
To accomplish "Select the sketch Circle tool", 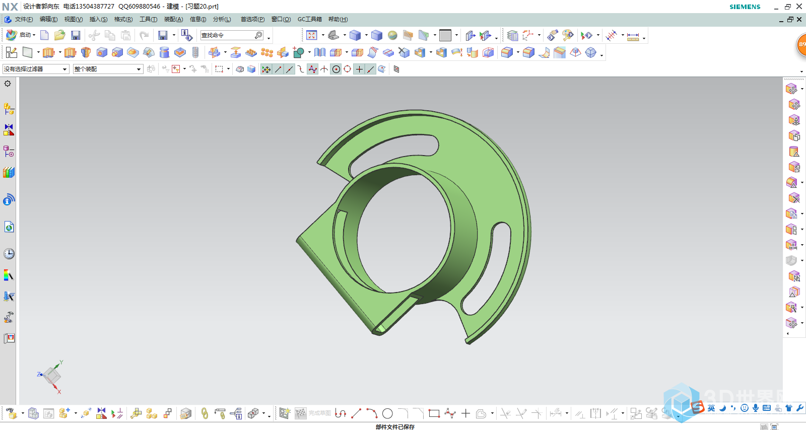I will (x=387, y=413).
